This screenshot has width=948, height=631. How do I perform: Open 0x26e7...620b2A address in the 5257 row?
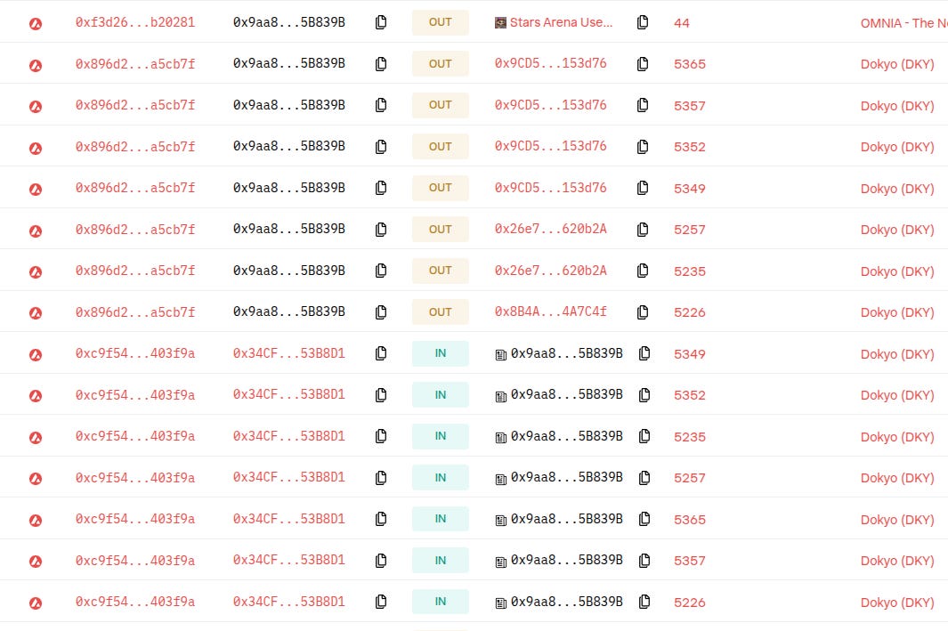(550, 229)
